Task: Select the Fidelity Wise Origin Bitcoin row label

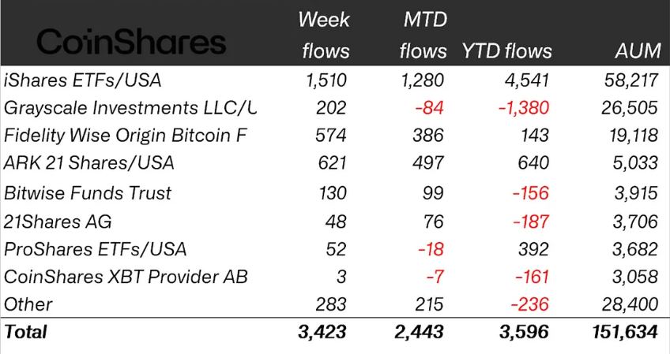Action: 126,136
